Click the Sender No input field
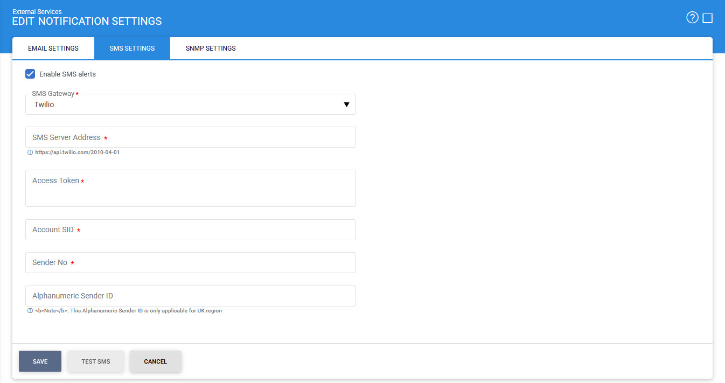This screenshot has width=725, height=383. [191, 263]
